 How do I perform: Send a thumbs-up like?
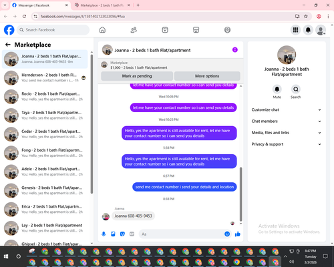[x=238, y=234]
